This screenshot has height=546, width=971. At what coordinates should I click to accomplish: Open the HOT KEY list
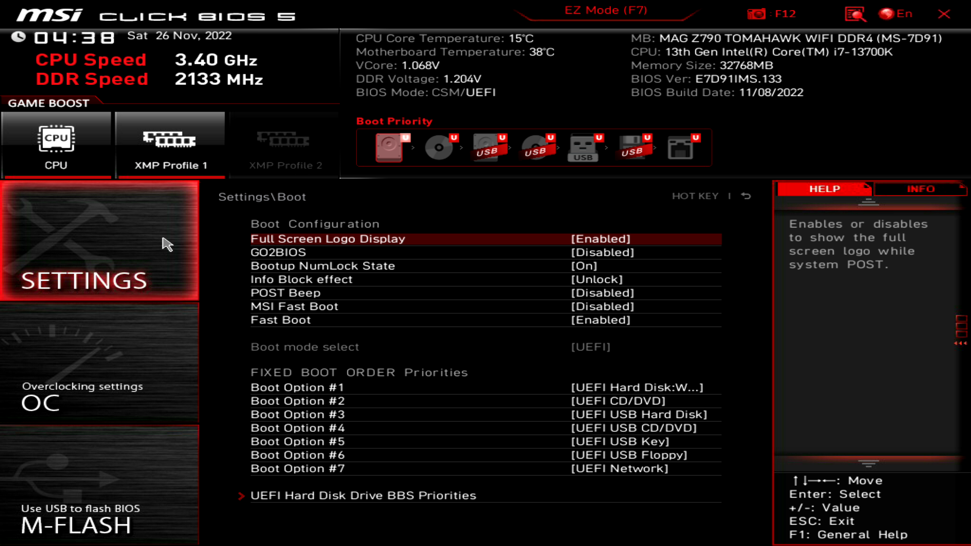[695, 196]
